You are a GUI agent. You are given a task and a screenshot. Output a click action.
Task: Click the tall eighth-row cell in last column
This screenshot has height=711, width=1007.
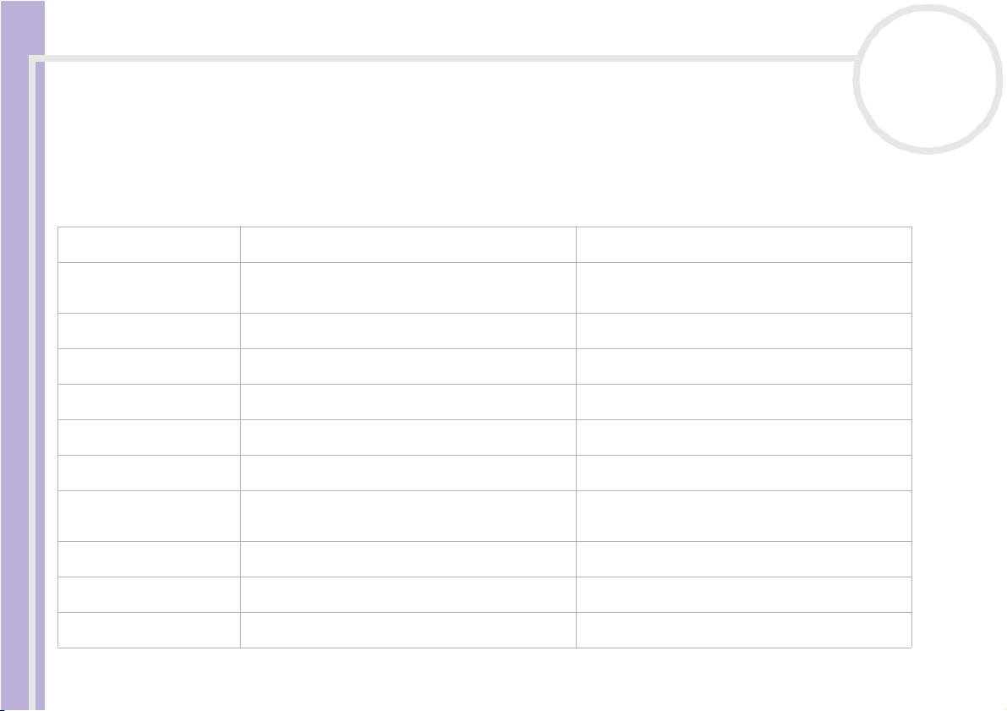744,516
